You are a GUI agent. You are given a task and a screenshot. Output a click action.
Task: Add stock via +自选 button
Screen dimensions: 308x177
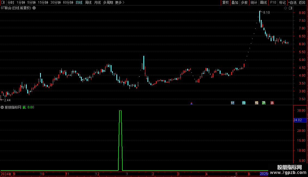click(292, 2)
